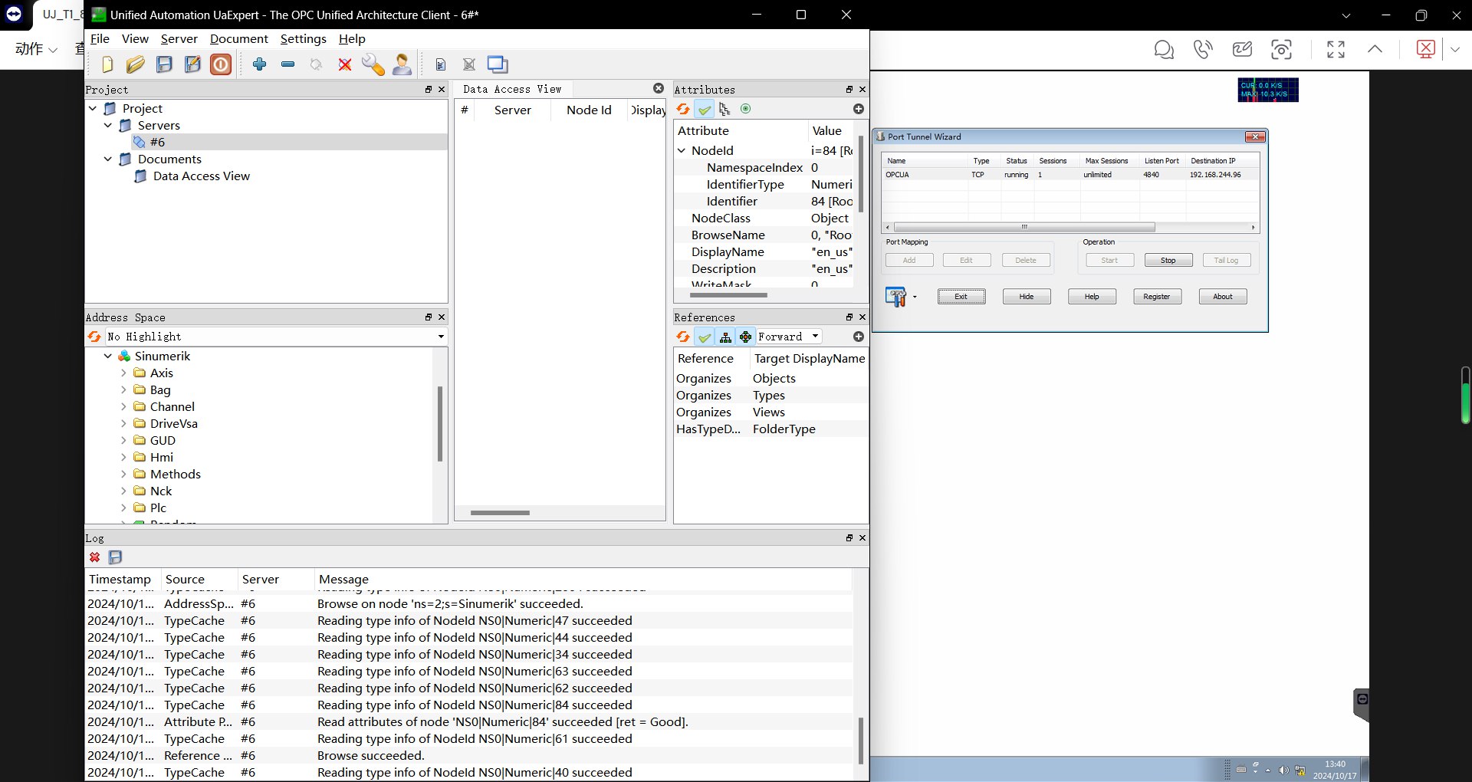Collapse the Documents node

click(x=108, y=159)
